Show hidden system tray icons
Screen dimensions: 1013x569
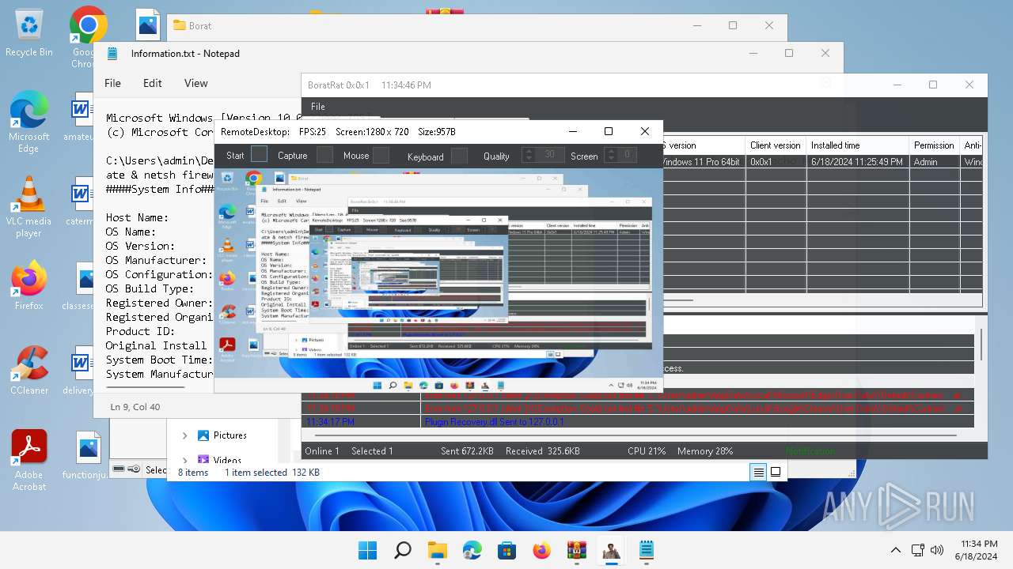pyautogui.click(x=895, y=550)
